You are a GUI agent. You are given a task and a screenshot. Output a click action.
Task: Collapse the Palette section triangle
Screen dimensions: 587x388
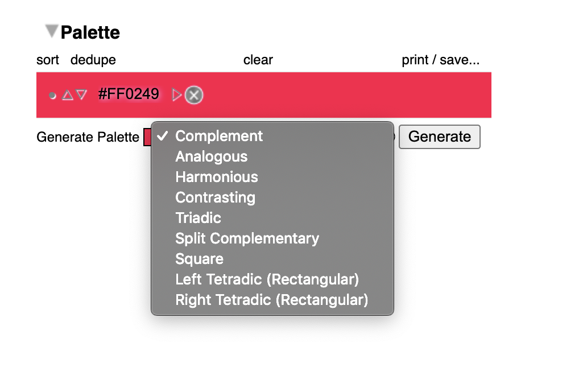pos(52,31)
